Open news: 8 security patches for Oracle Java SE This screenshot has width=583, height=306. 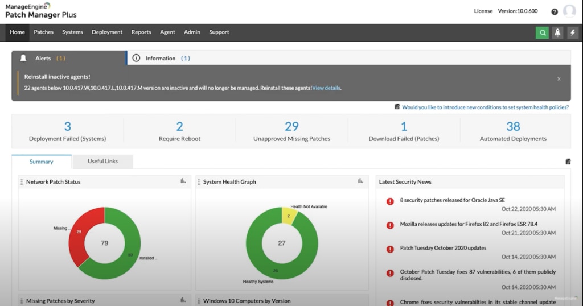coord(452,200)
